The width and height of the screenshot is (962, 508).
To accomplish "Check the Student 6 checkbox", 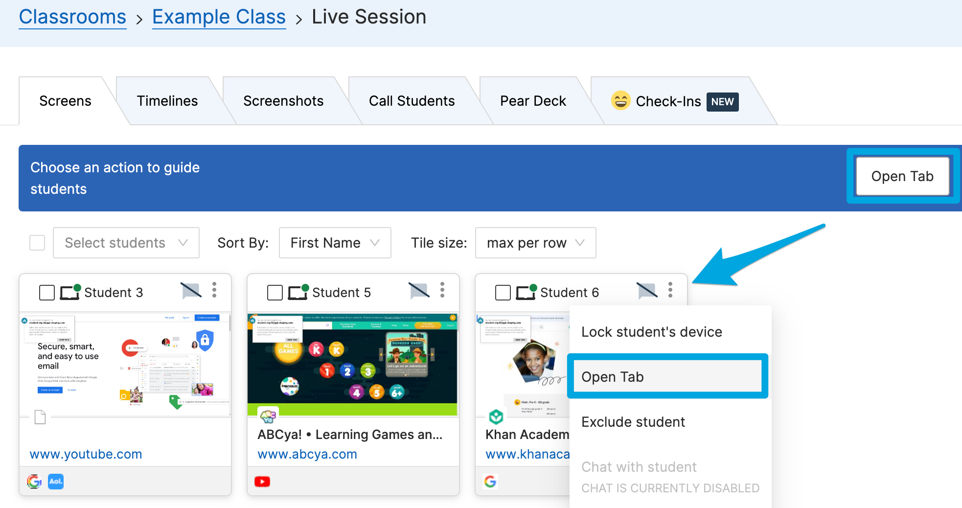I will pos(503,293).
